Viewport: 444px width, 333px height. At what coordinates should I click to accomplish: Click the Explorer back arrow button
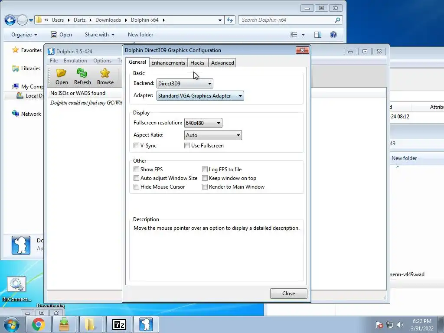point(10,20)
